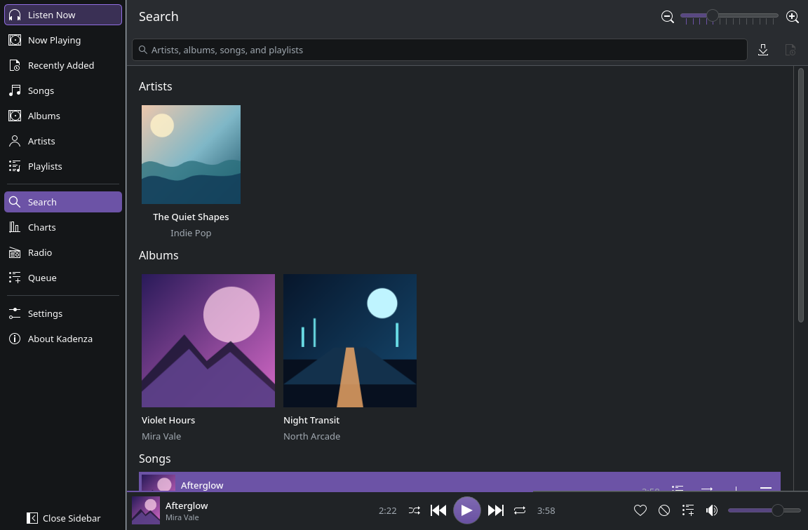Click the zoom in magnifier icon

(x=793, y=17)
